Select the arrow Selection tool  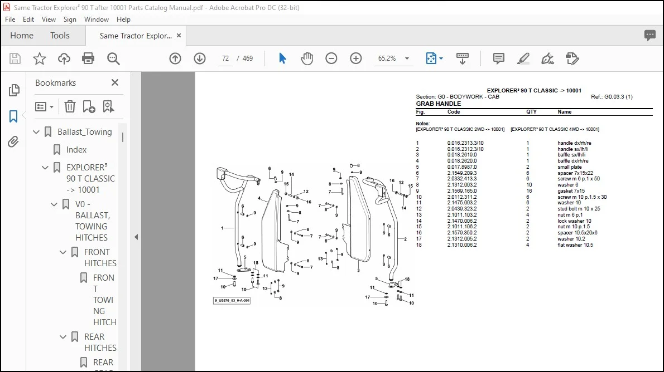(282, 58)
